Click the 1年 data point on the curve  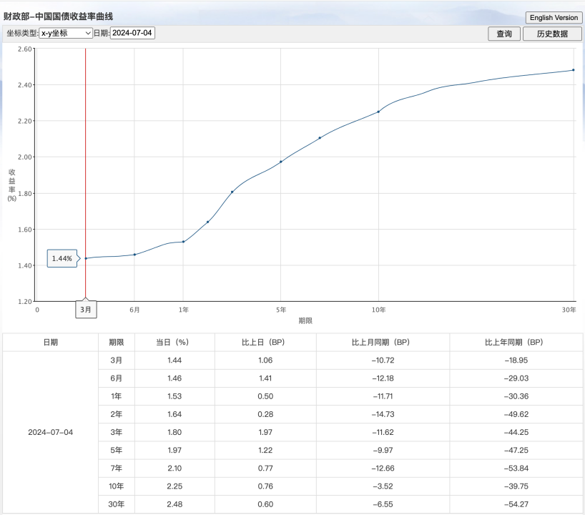point(184,242)
